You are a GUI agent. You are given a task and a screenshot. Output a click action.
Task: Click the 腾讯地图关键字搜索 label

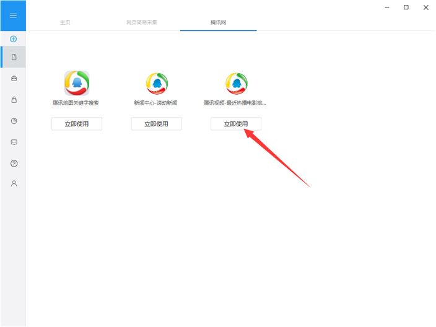(76, 103)
